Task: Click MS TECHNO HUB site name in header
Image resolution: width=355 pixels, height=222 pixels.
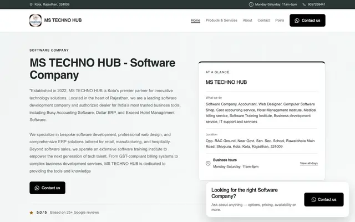Action: (x=63, y=20)
